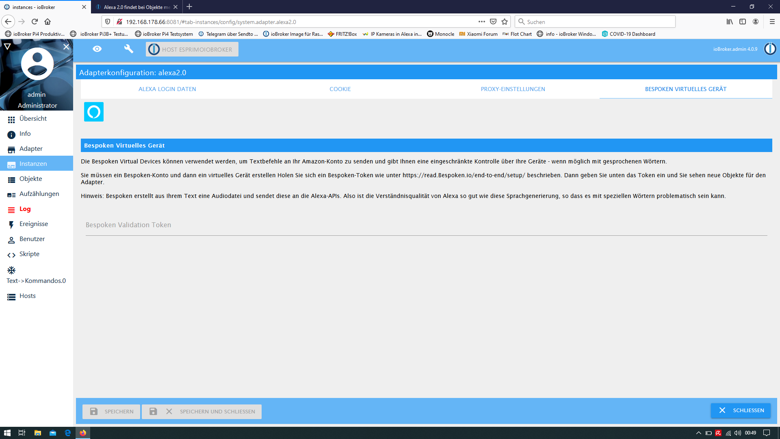Switch to the COOKIE tab
780x439 pixels.
point(340,89)
